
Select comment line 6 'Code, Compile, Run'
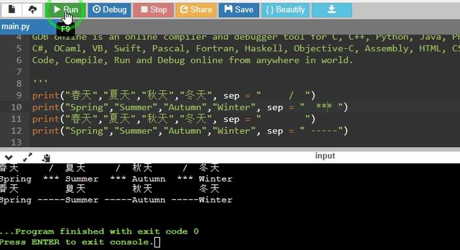[193, 60]
